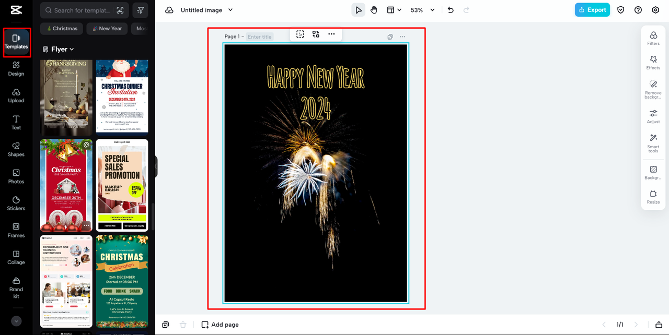Select the Christmas template tag
Viewport: 669px width, 335px height.
click(62, 29)
